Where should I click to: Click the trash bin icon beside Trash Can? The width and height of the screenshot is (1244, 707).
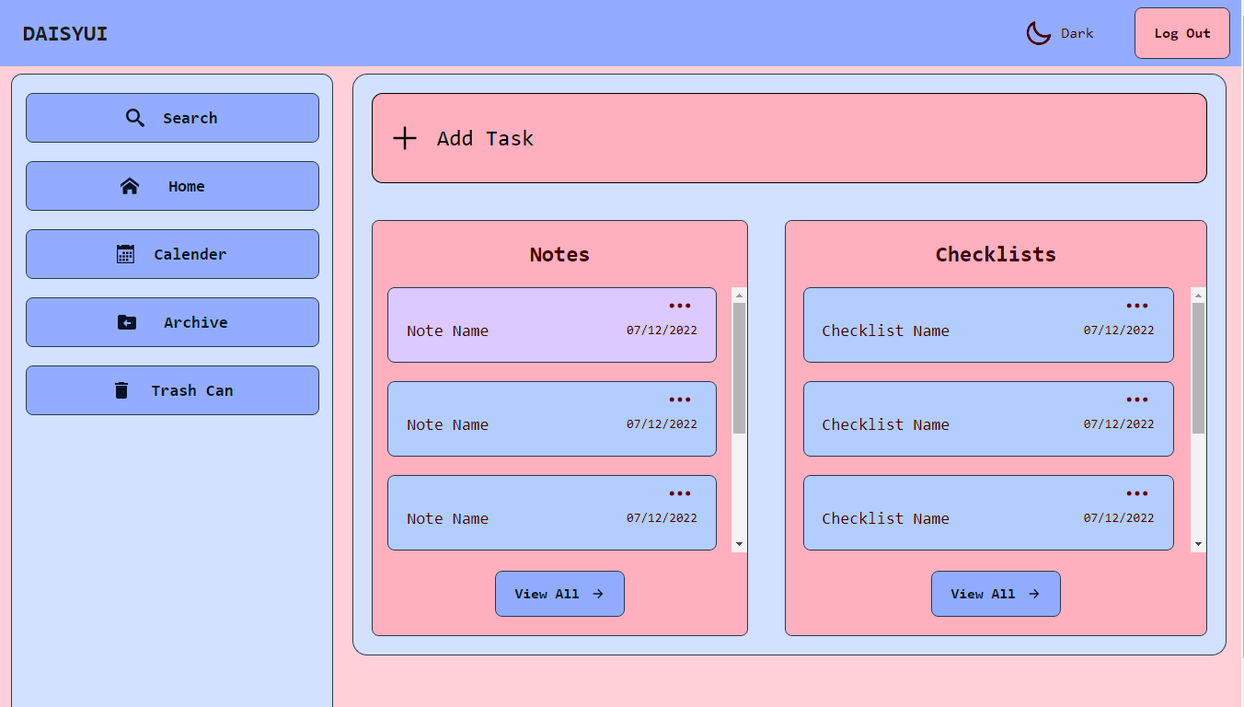pyautogui.click(x=121, y=390)
